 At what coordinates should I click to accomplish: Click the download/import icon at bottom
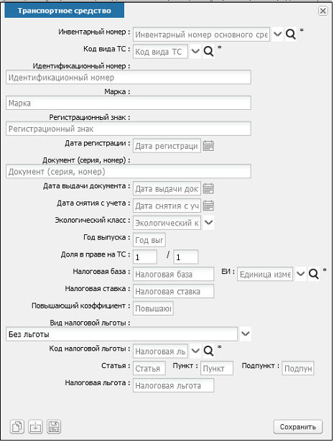pyautogui.click(x=35, y=426)
